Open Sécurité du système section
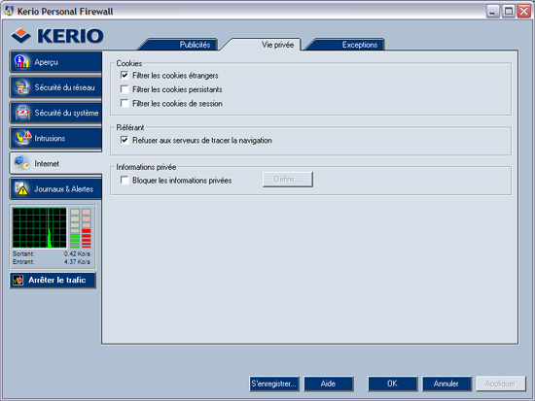This screenshot has width=535, height=401. coord(55,113)
